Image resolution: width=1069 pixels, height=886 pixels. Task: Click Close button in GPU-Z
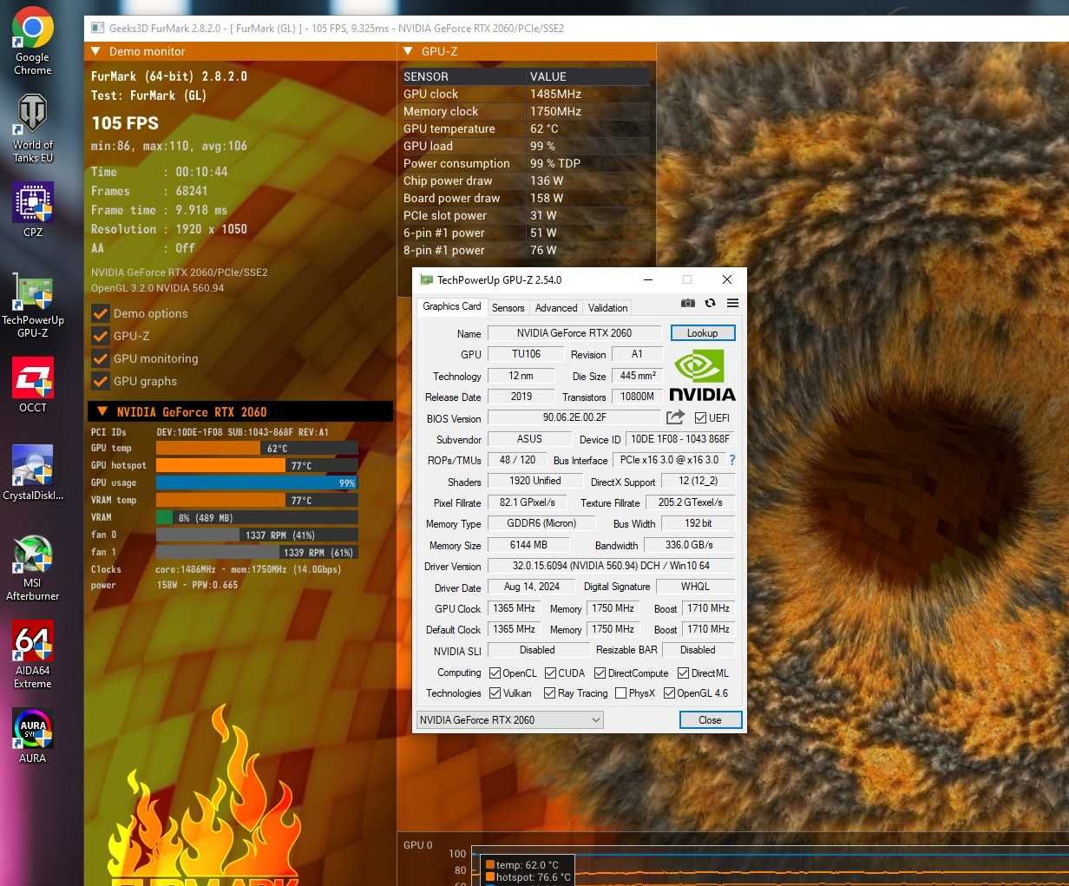click(x=711, y=720)
